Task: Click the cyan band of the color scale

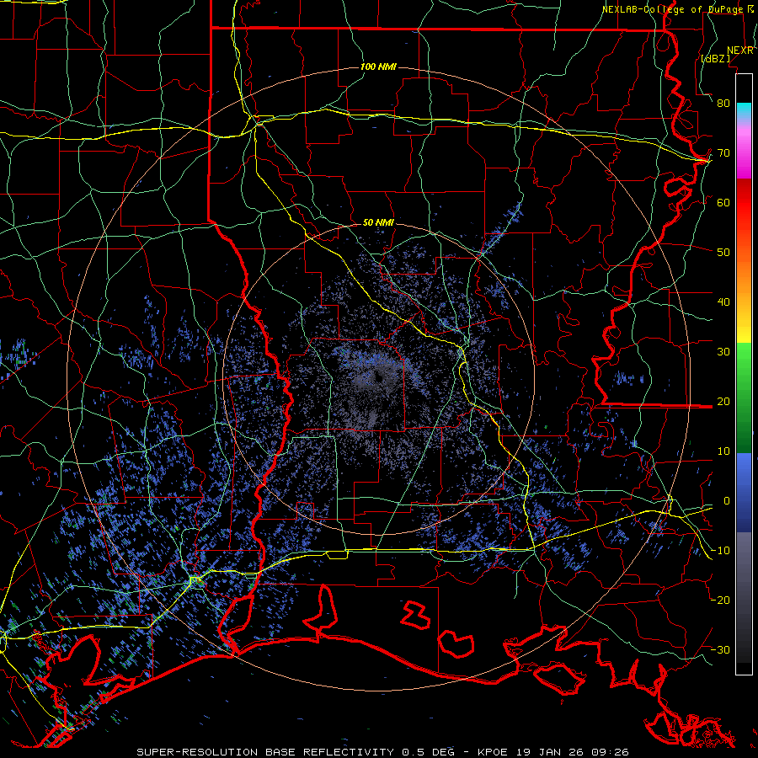Action: click(x=744, y=110)
